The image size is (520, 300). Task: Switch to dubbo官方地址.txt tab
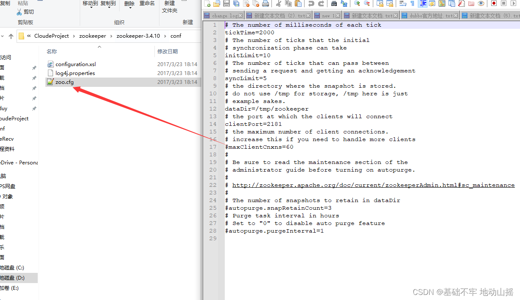click(x=430, y=16)
